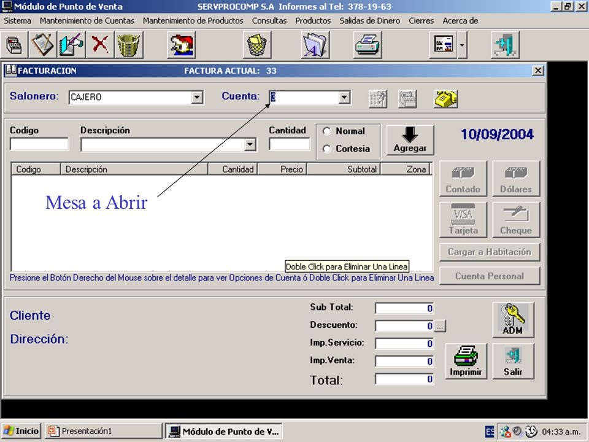Click the Imp.Servicio value field
Image resolution: width=589 pixels, height=442 pixels.
404,344
